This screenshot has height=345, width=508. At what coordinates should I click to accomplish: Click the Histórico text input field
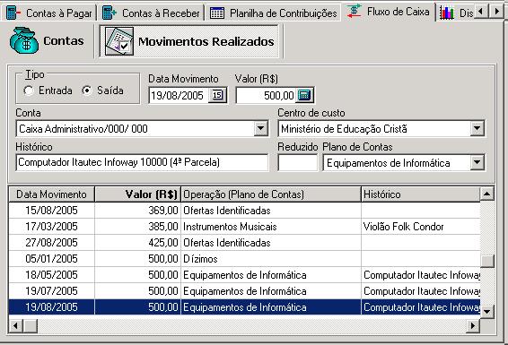click(x=142, y=162)
